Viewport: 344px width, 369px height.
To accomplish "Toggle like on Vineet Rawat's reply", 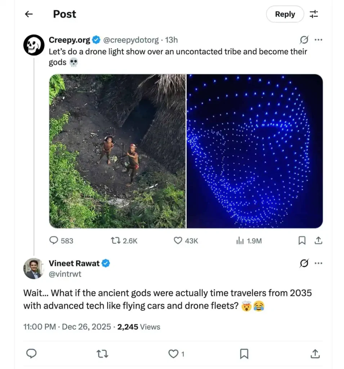I will [173, 354].
